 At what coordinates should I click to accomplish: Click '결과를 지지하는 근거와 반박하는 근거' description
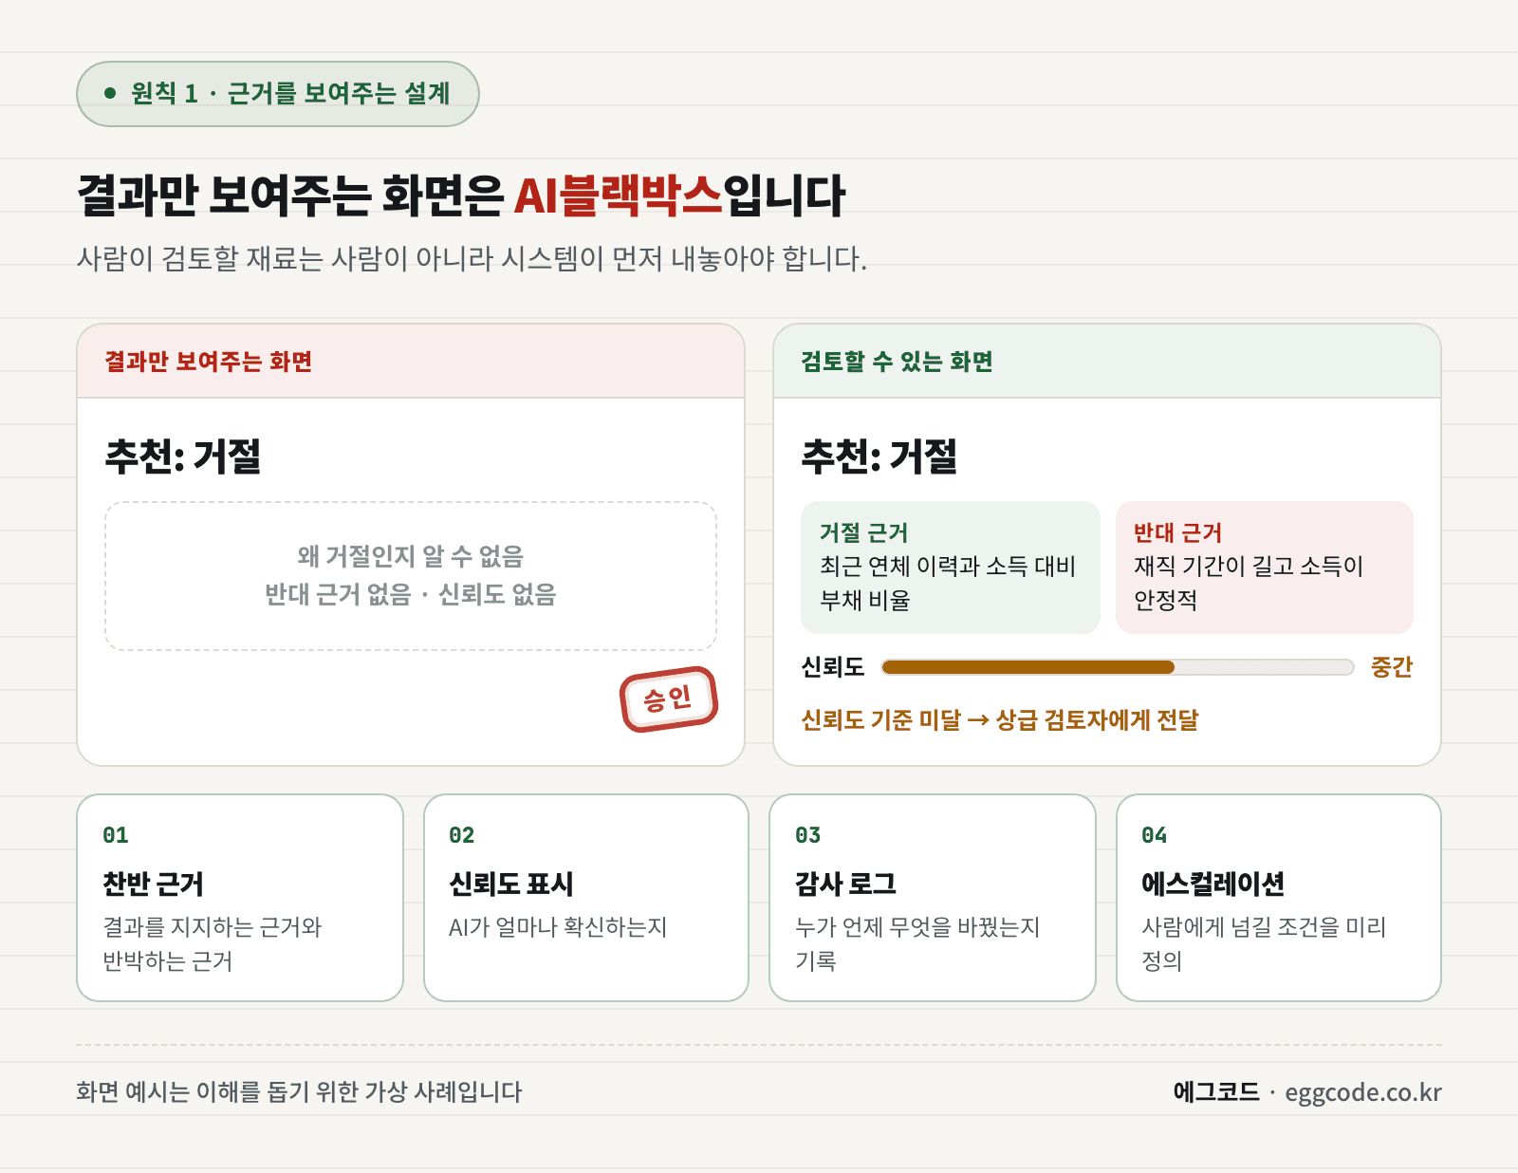[213, 944]
